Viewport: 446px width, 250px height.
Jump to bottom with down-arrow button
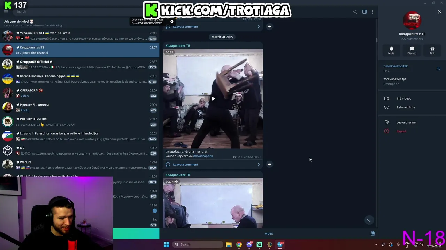point(369,220)
